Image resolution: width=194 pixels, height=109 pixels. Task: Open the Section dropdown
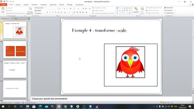point(38,13)
